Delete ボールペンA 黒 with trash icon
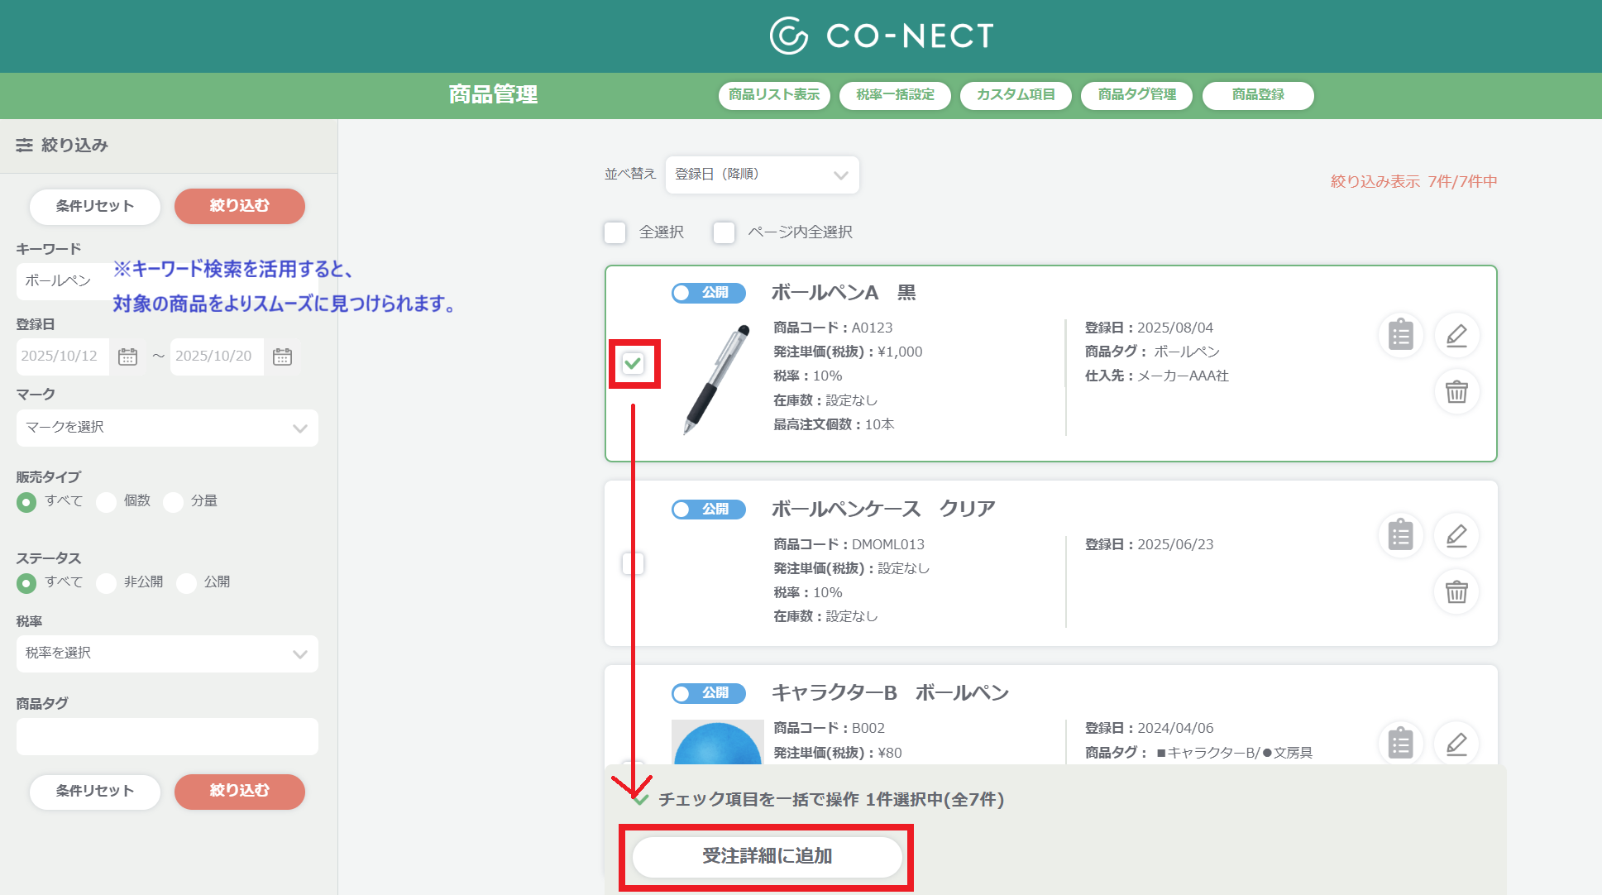This screenshot has height=895, width=1602. point(1456,391)
